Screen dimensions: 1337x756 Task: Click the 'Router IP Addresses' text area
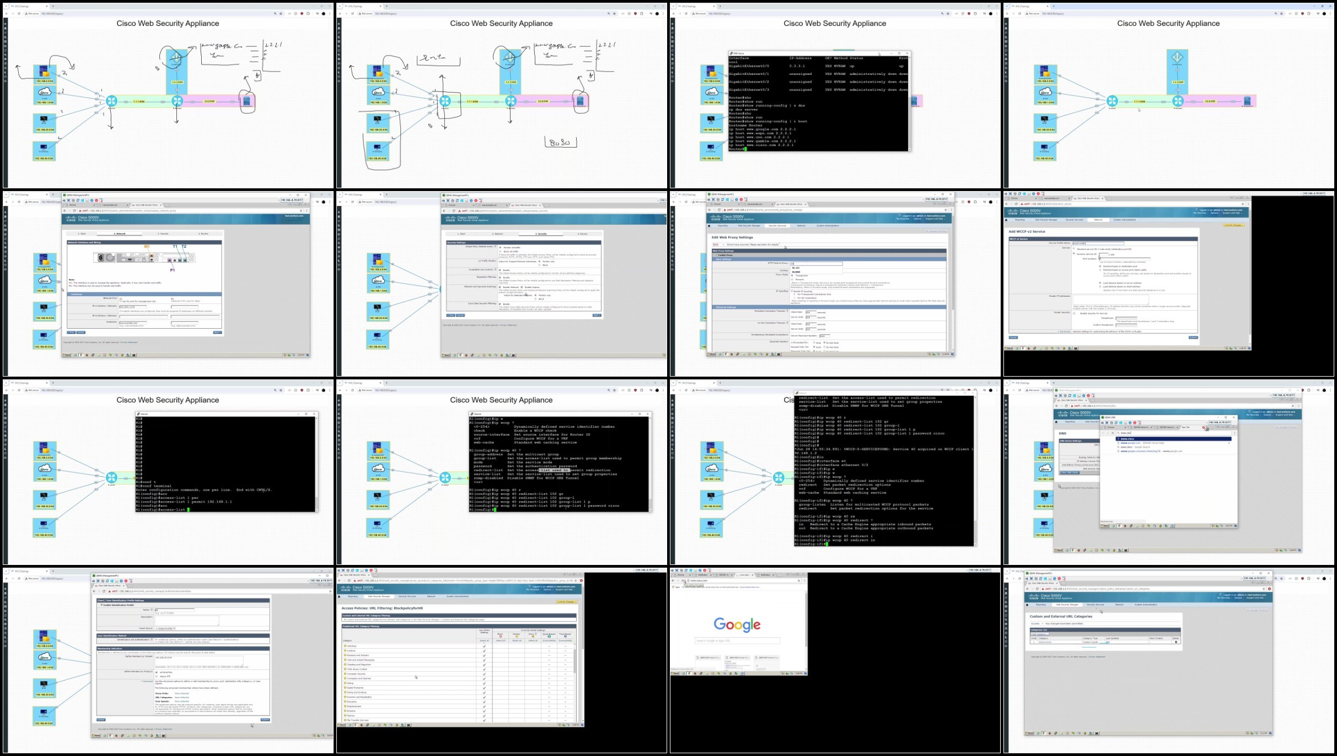[x=1111, y=300]
